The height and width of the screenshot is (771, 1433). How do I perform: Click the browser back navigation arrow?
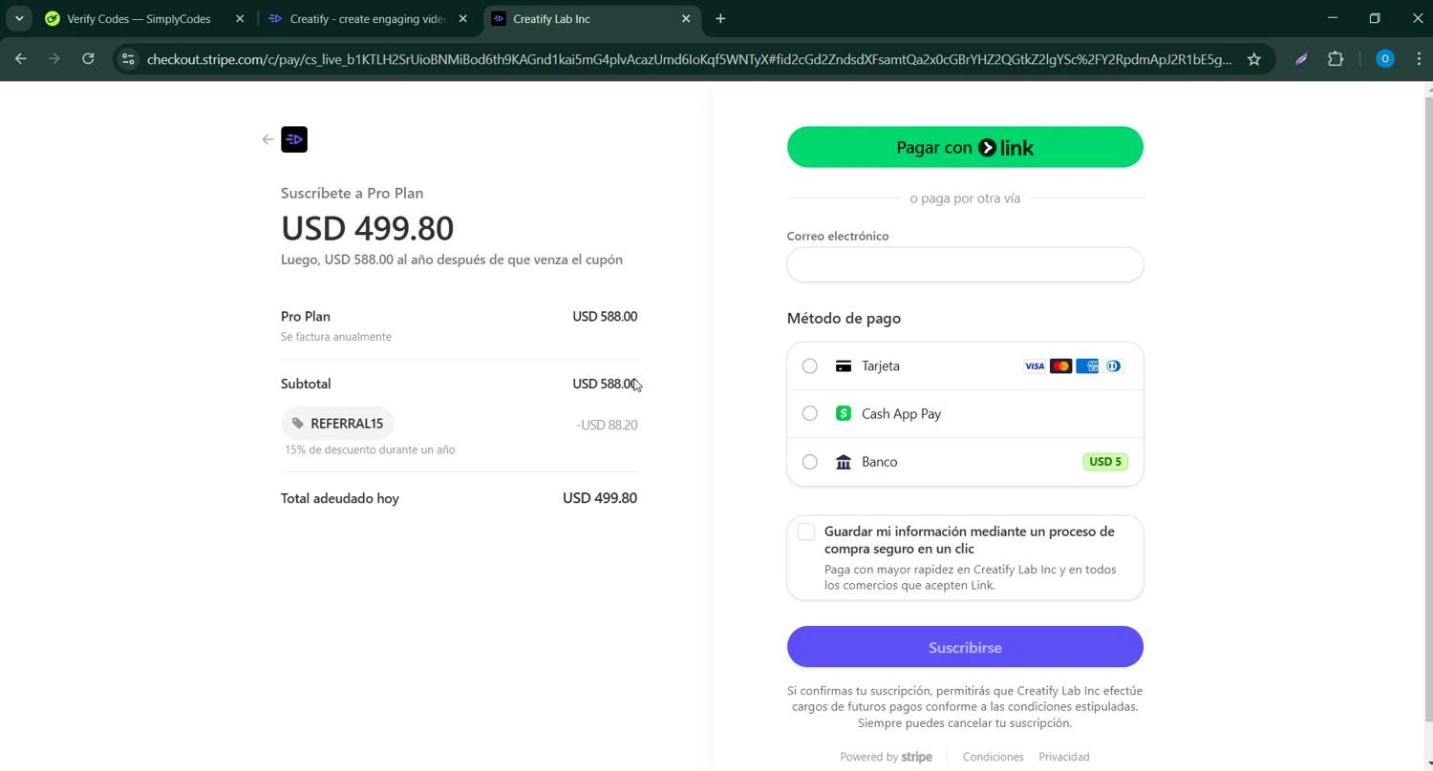pyautogui.click(x=21, y=59)
